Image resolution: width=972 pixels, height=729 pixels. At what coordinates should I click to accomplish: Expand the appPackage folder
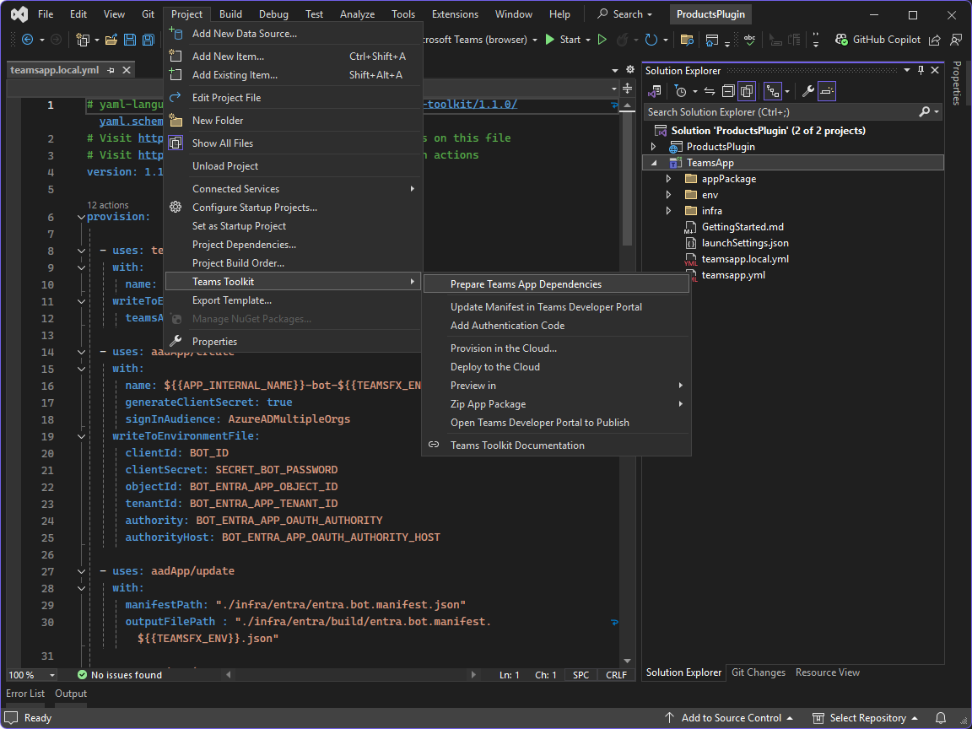(668, 179)
